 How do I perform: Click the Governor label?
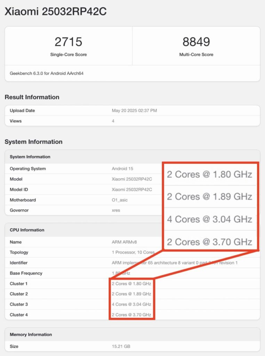[x=19, y=210]
